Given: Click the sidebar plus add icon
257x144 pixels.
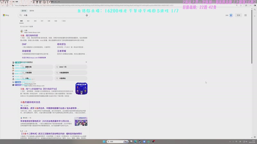Looking at the screenshot, I should [255, 16].
